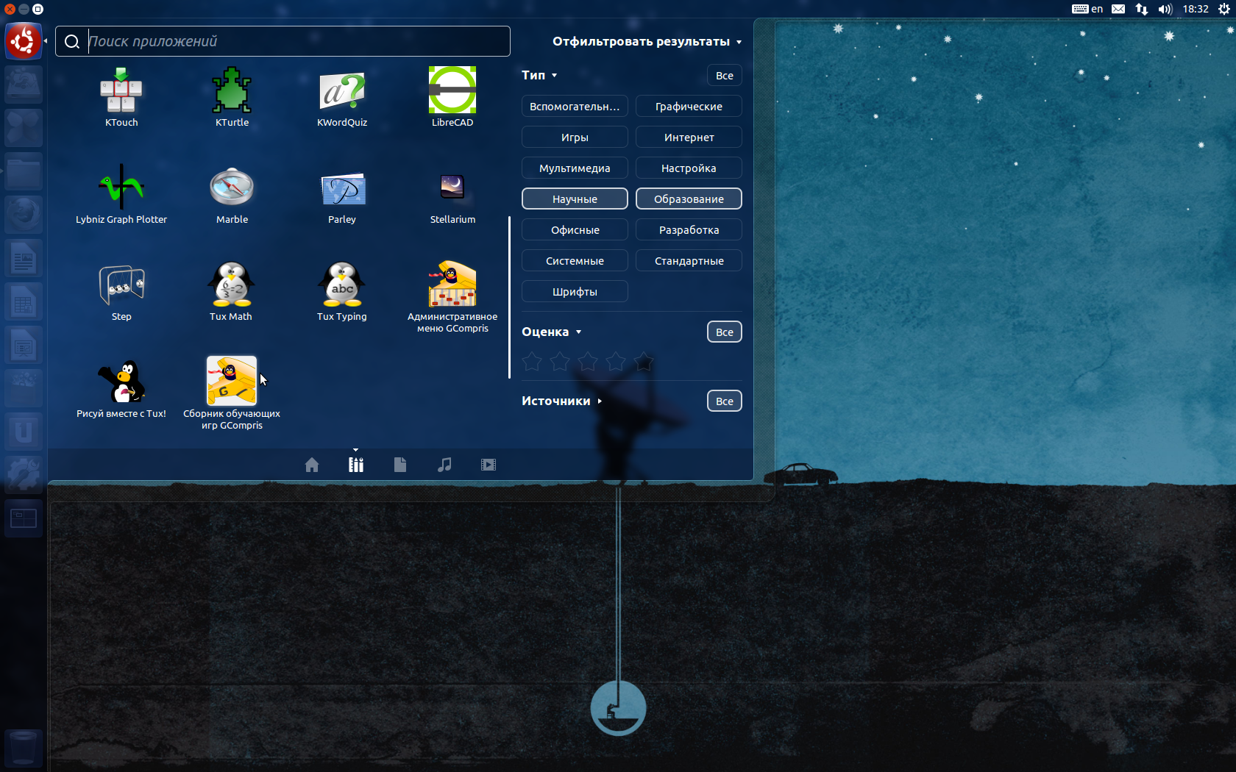This screenshot has width=1236, height=772.
Task: Collapse the Тип filter section
Action: pyautogui.click(x=539, y=75)
